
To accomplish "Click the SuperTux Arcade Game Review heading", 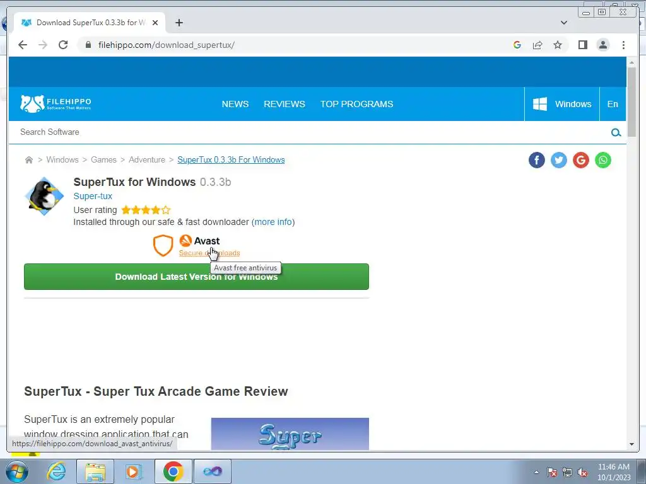I will [x=156, y=391].
